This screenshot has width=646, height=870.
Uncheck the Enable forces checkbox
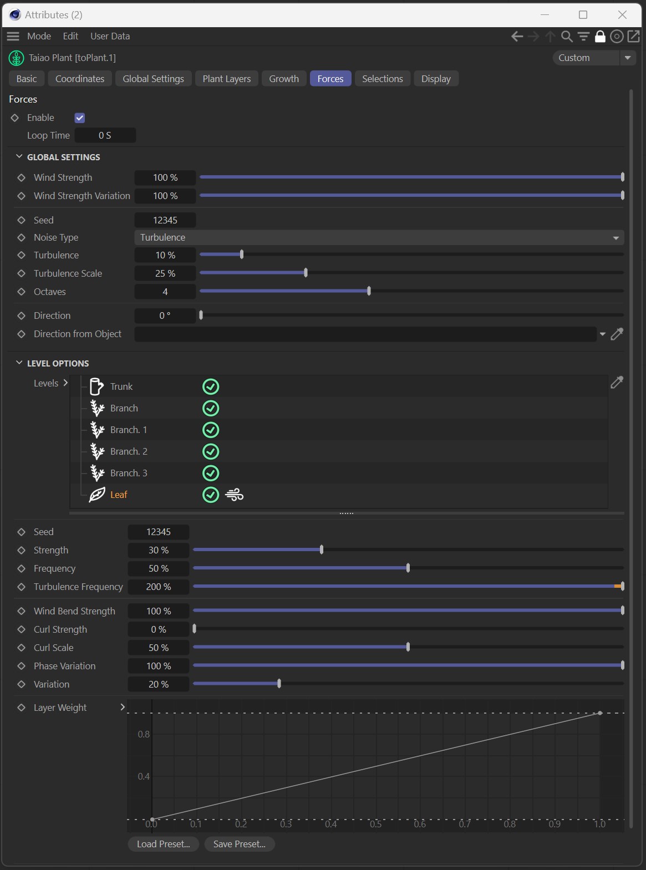(x=80, y=118)
